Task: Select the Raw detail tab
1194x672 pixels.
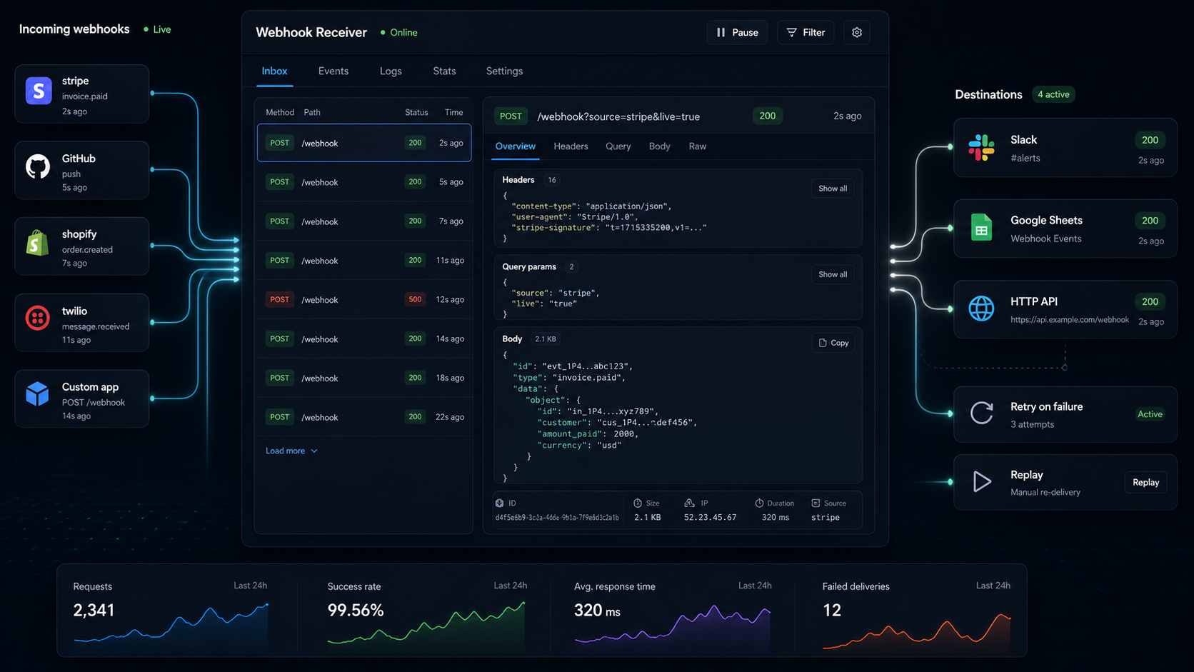Action: (698, 146)
